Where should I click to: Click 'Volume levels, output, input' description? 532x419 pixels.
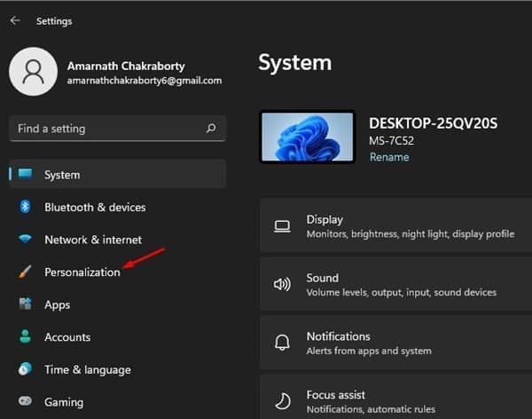click(402, 293)
